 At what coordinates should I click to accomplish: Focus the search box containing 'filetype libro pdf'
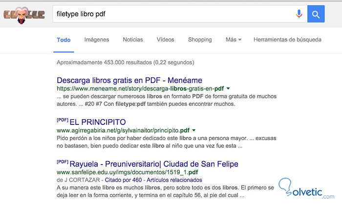[x=180, y=14]
